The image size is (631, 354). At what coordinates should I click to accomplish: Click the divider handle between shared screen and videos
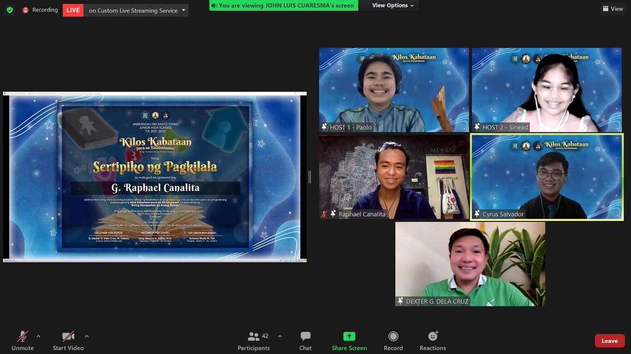(310, 177)
